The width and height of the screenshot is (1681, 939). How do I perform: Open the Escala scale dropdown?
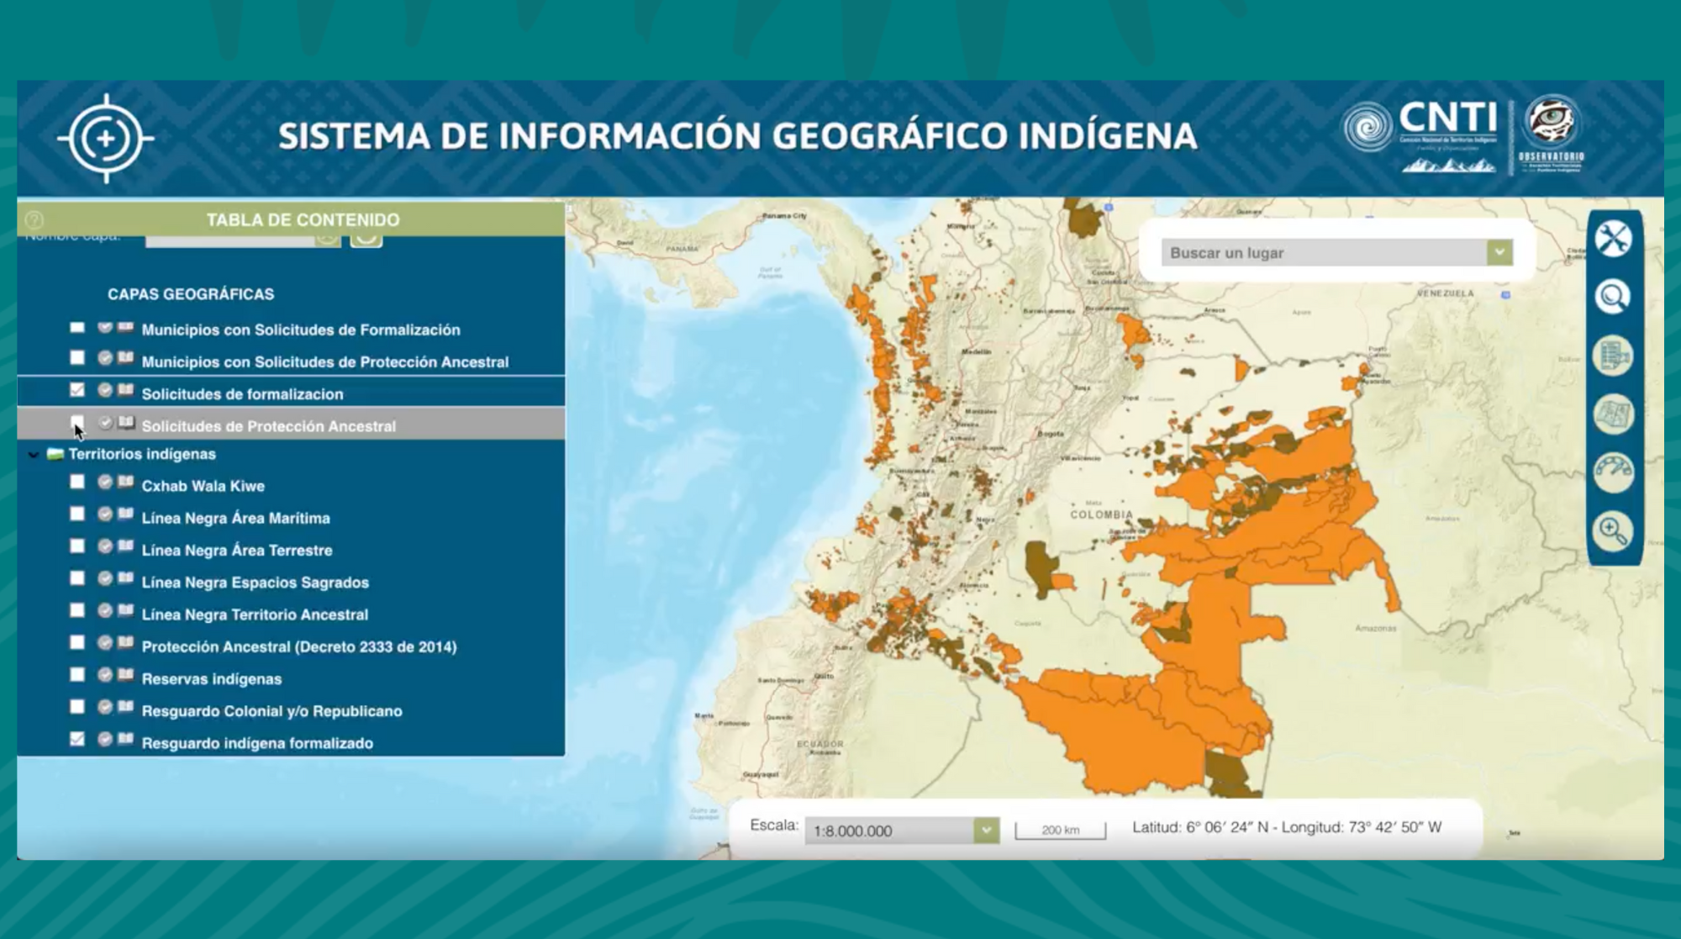pyautogui.click(x=986, y=831)
